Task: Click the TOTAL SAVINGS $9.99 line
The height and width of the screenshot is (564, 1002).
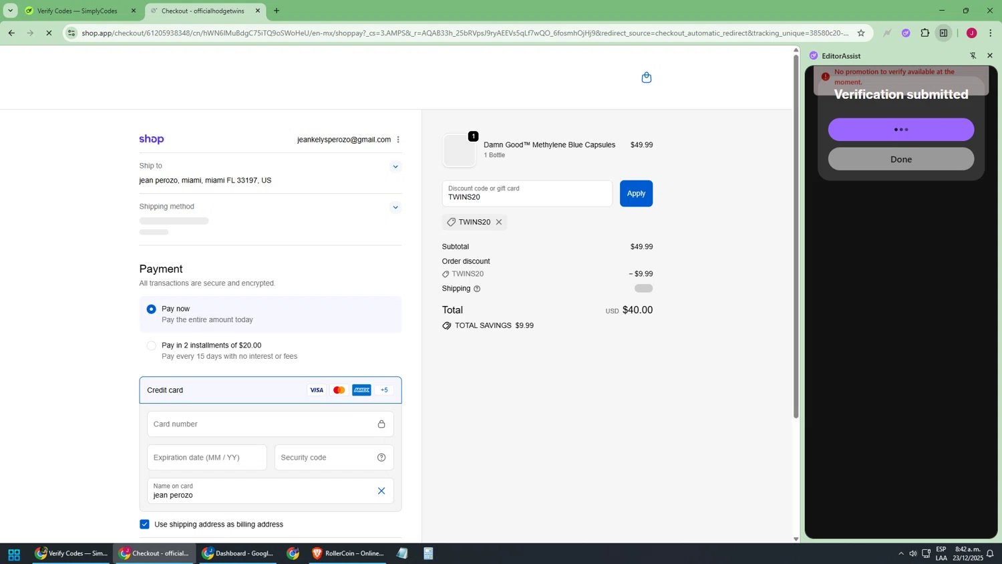Action: pyautogui.click(x=488, y=325)
